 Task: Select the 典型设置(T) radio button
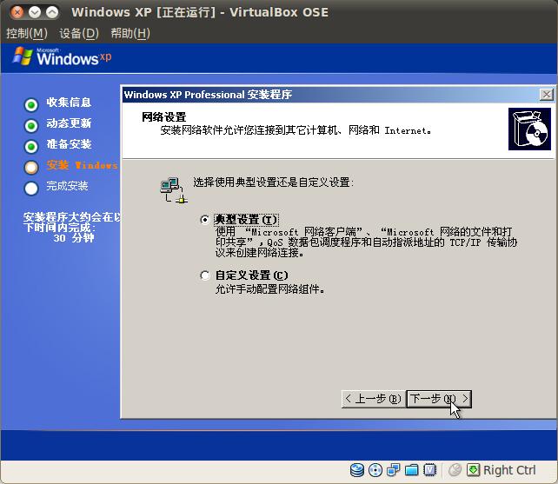pyautogui.click(x=204, y=220)
